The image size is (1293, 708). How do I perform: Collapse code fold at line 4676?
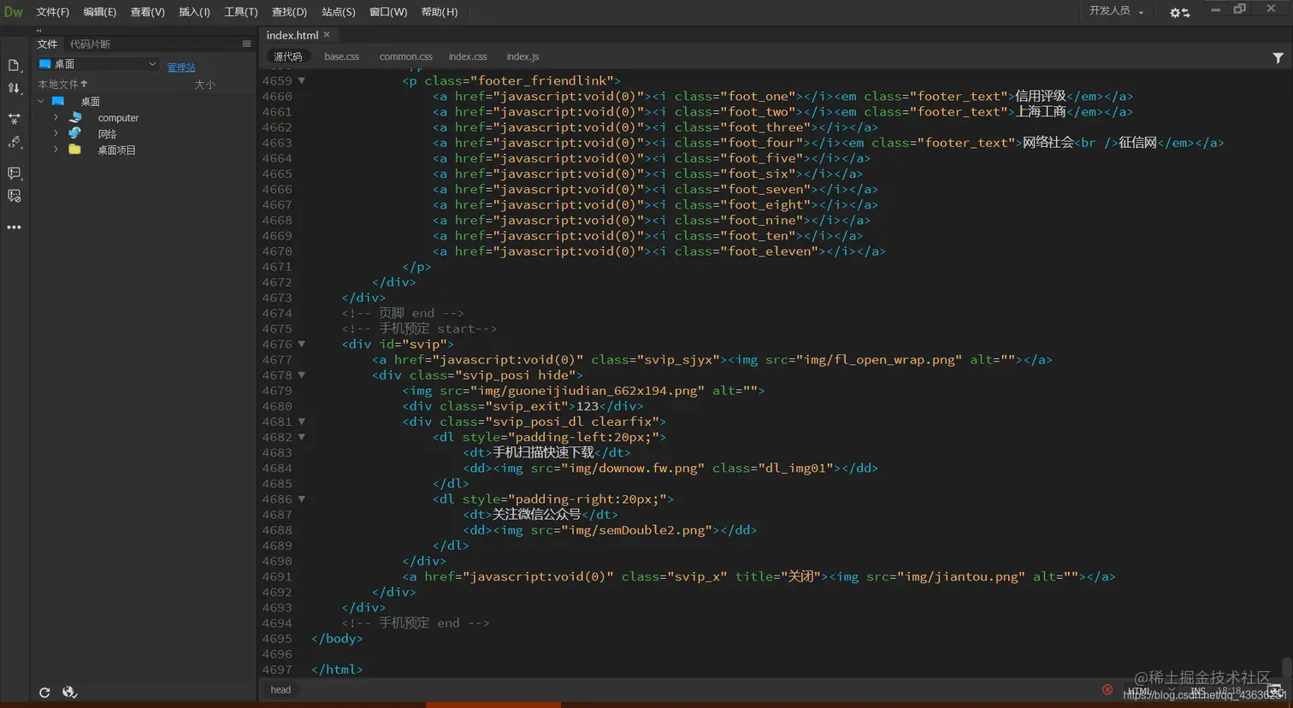tap(301, 344)
